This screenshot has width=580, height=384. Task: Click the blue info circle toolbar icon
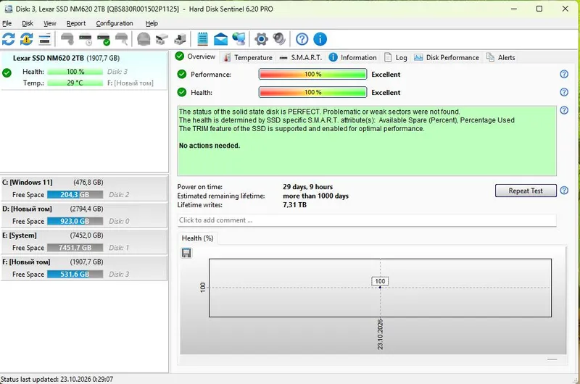[x=320, y=39]
